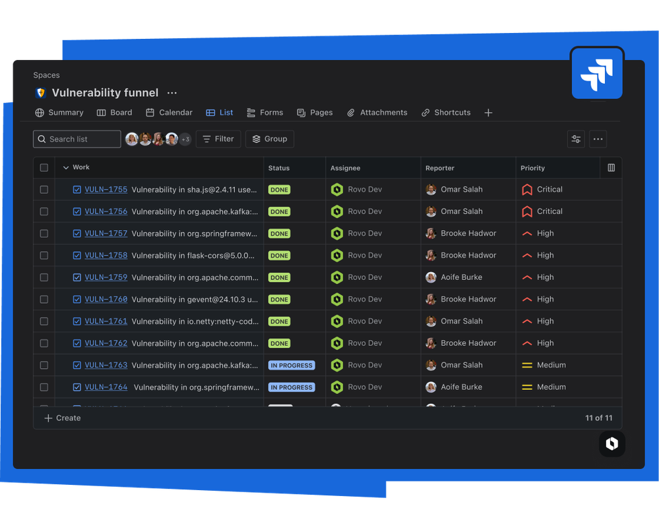Click the Rovo Dev assignee avatar on VULN-1757
The width and height of the screenshot is (659, 529).
coord(336,233)
